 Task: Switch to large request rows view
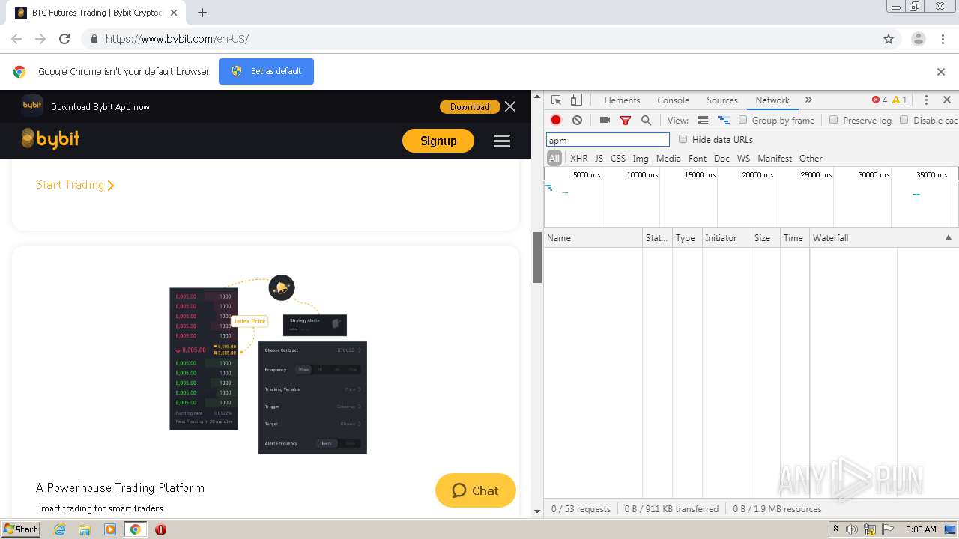[703, 120]
